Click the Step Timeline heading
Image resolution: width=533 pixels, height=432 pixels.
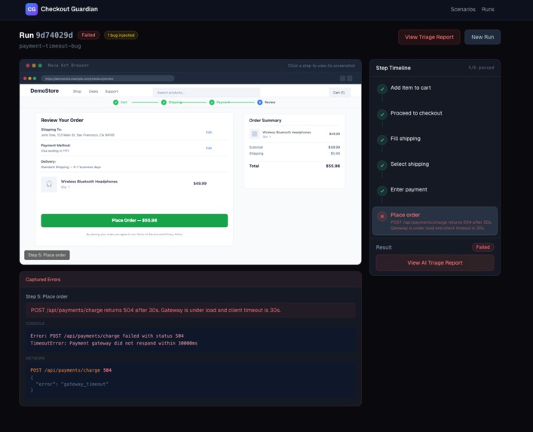(x=394, y=68)
